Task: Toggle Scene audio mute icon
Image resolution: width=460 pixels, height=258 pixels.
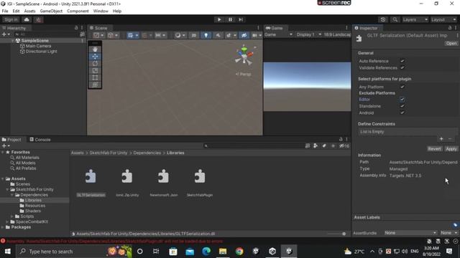Action: pos(218,35)
